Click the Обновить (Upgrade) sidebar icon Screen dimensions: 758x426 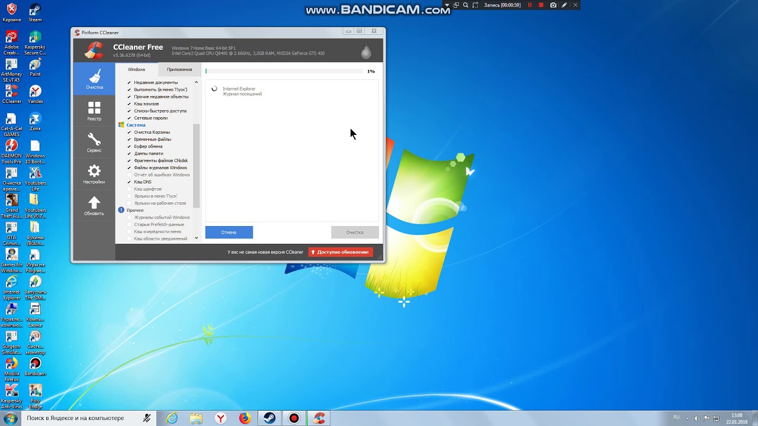pyautogui.click(x=94, y=205)
